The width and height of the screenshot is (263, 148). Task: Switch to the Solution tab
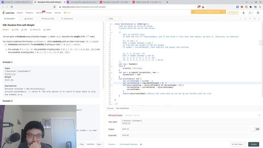click(29, 18)
